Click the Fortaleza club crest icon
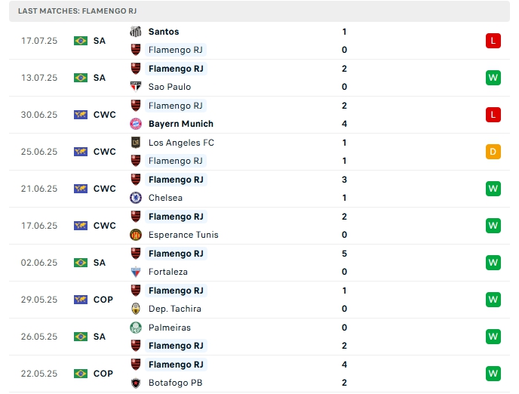The width and height of the screenshot is (519, 394). 136,272
